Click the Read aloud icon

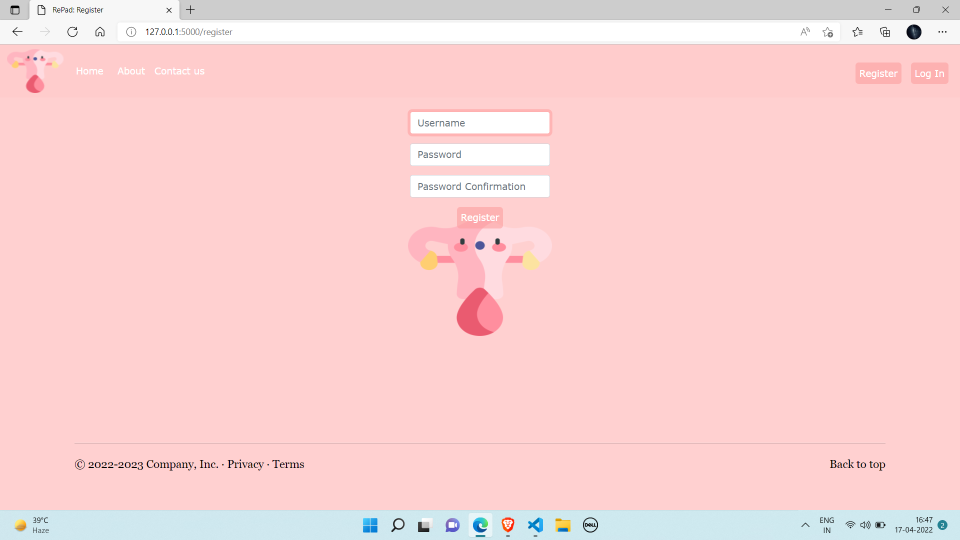[x=805, y=32]
